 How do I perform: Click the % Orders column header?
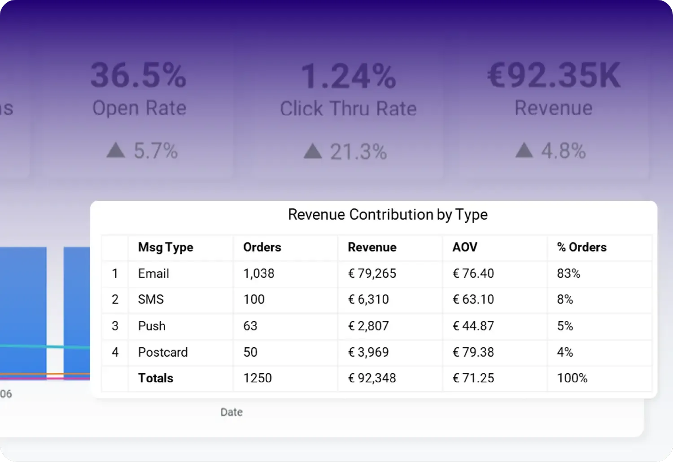click(x=581, y=247)
